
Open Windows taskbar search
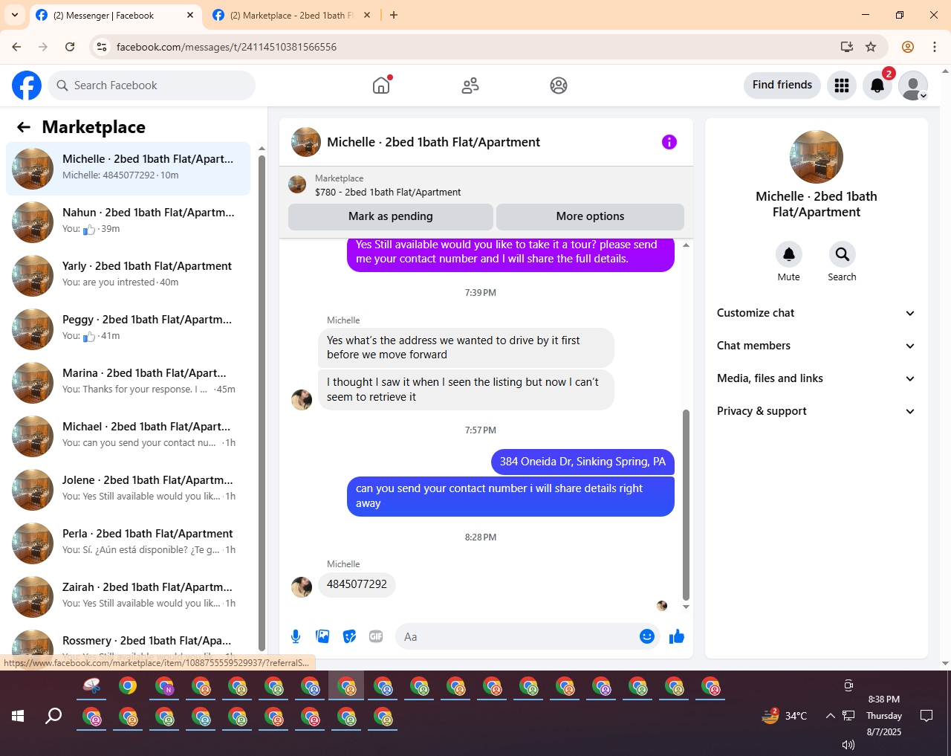(53, 716)
